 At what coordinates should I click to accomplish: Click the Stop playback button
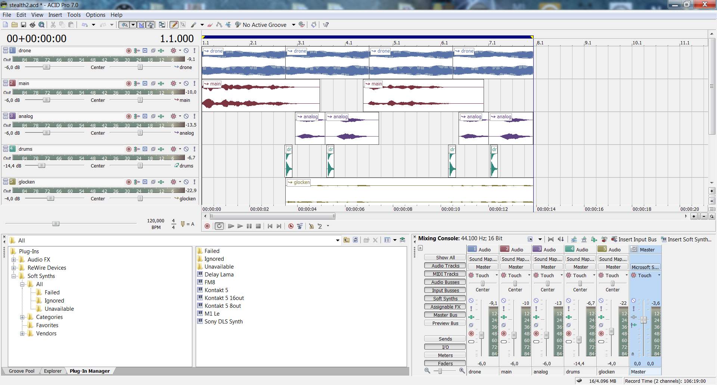tap(258, 226)
